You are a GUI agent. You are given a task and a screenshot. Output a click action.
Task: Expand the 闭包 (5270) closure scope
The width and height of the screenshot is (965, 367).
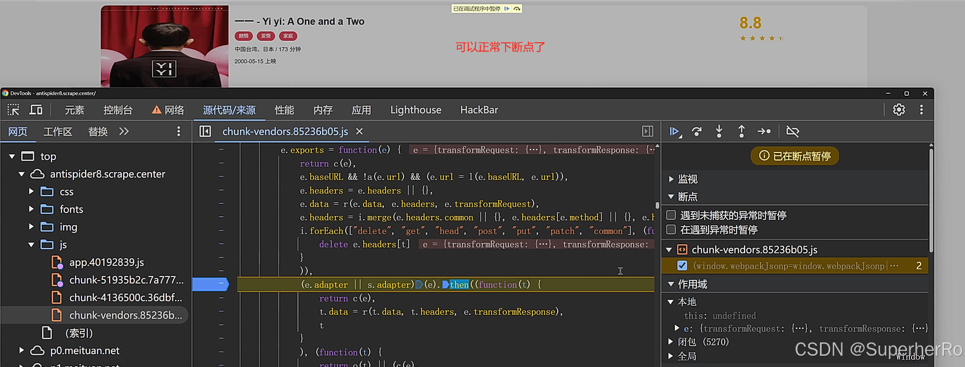pos(671,342)
